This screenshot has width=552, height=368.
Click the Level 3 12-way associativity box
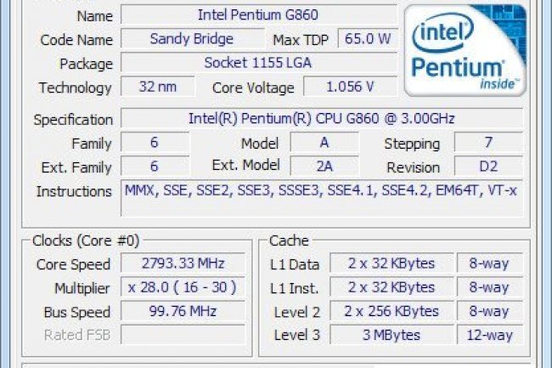(x=489, y=335)
